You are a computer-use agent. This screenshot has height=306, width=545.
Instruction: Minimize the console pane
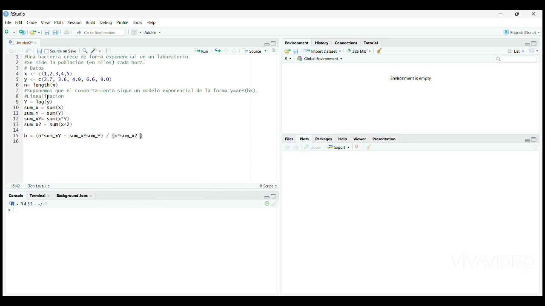(x=267, y=196)
